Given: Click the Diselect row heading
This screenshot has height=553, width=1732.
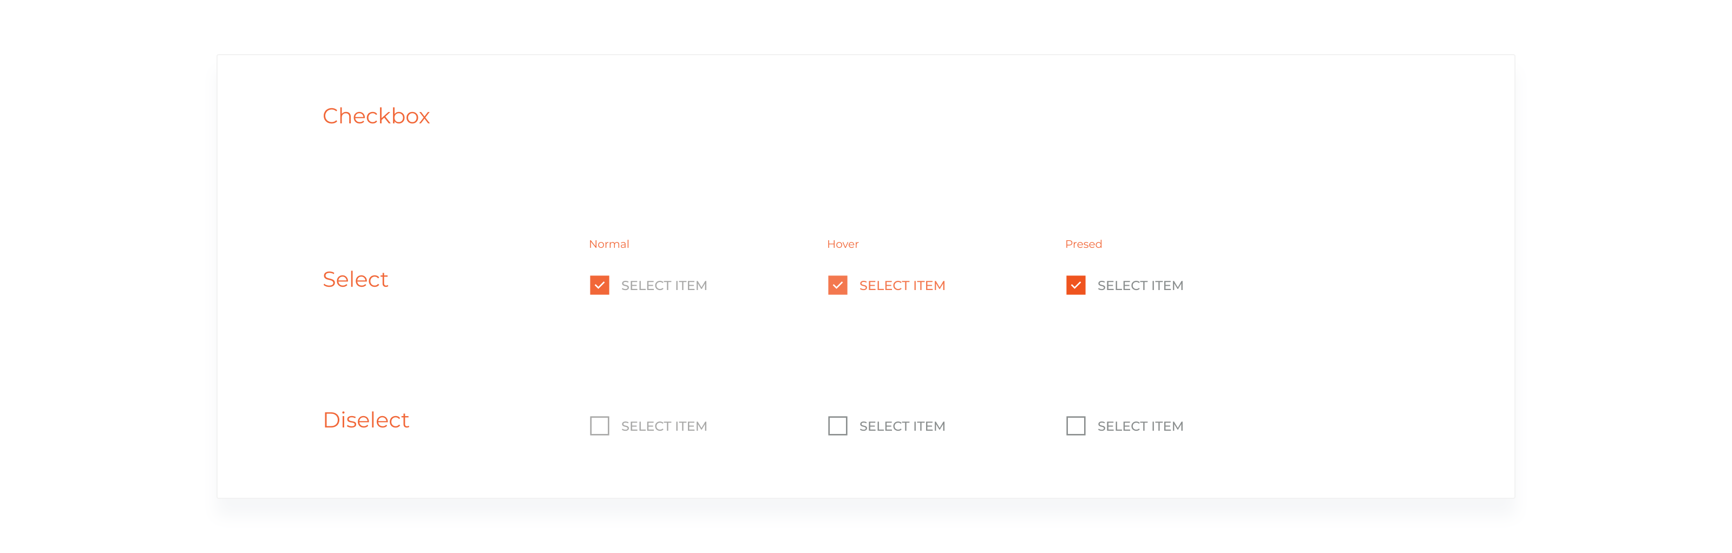Looking at the screenshot, I should [366, 420].
